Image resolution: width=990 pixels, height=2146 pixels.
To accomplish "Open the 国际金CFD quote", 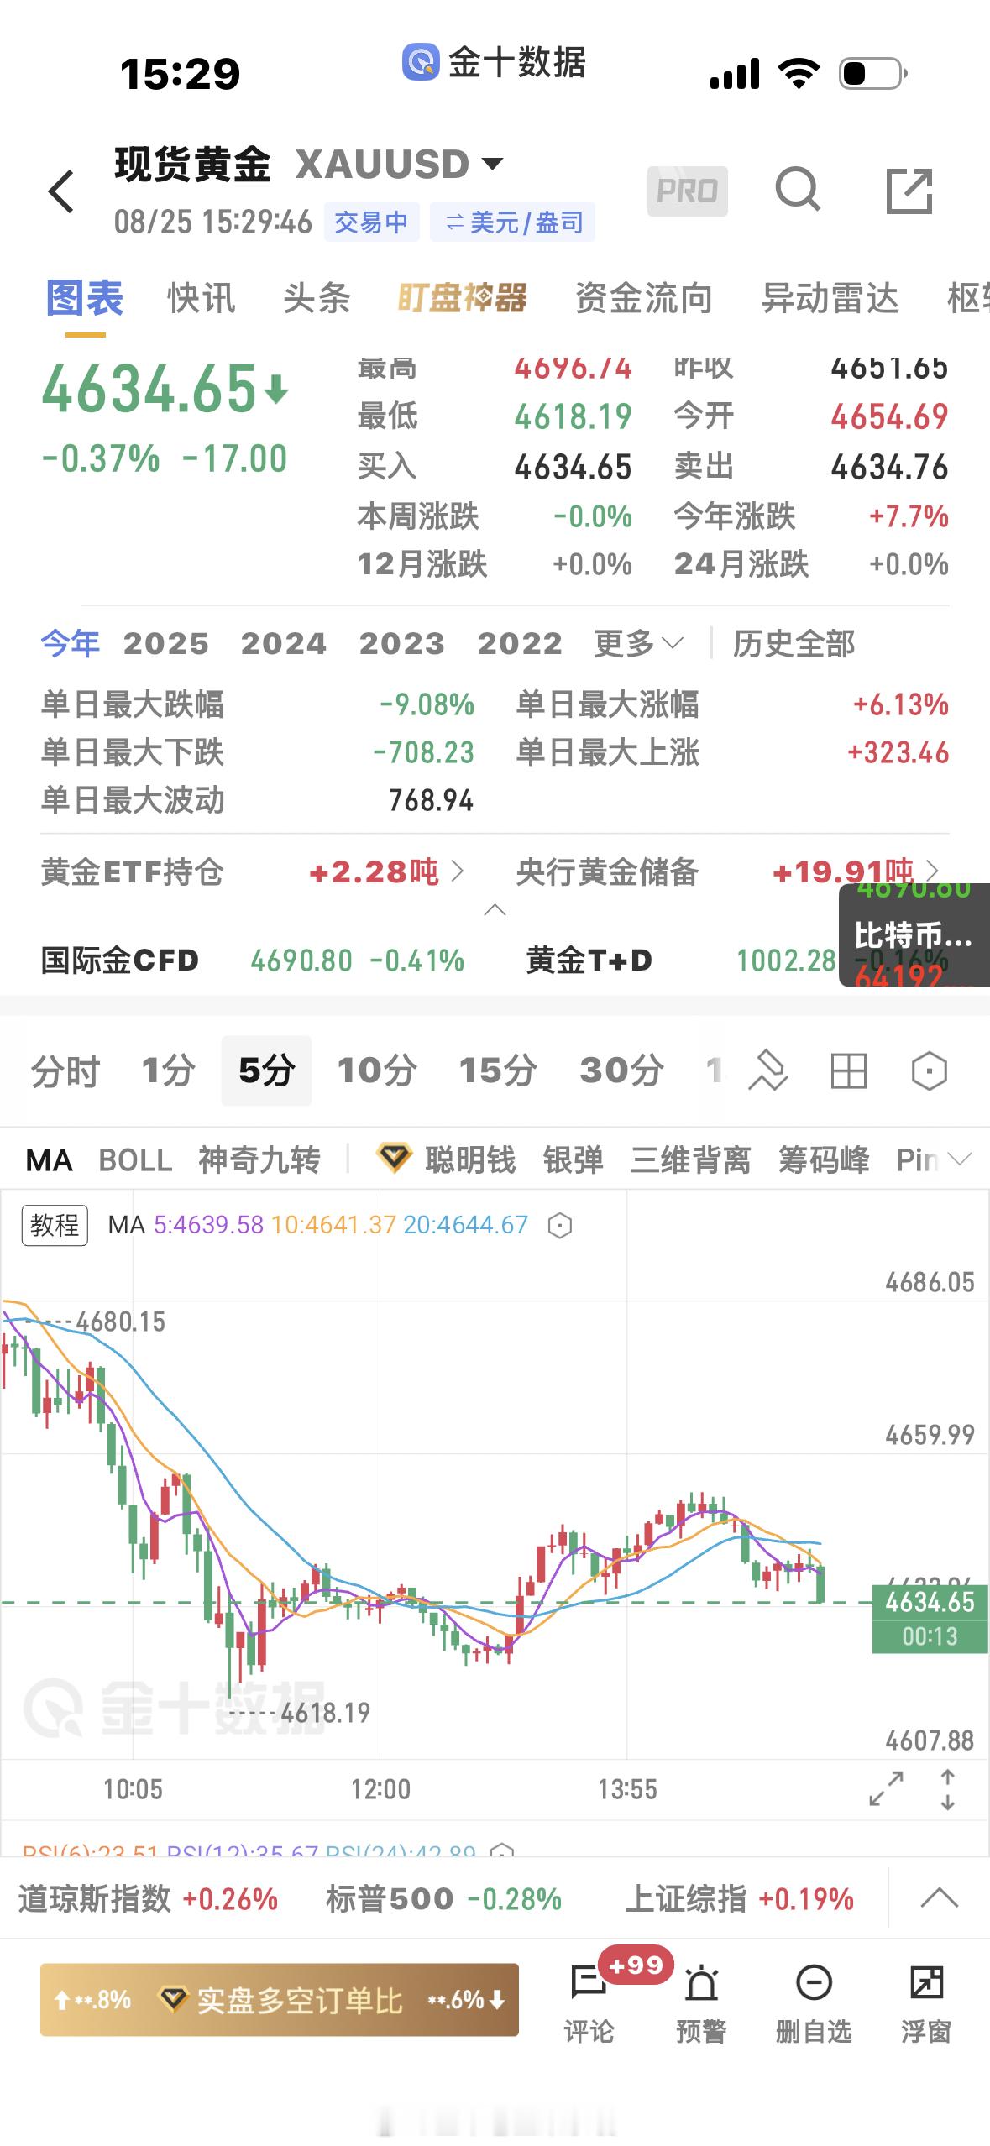I will tap(252, 960).
